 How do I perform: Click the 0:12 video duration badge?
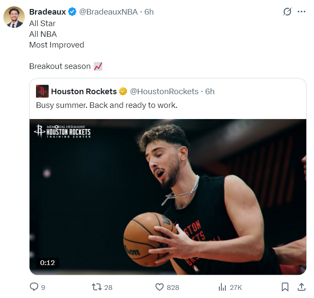coord(48,262)
